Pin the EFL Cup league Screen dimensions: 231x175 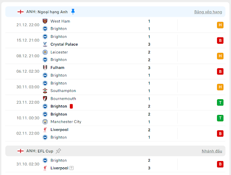tap(58, 151)
